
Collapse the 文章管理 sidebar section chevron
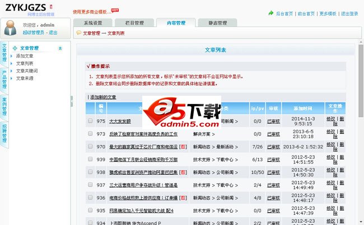pyautogui.click(x=60, y=48)
